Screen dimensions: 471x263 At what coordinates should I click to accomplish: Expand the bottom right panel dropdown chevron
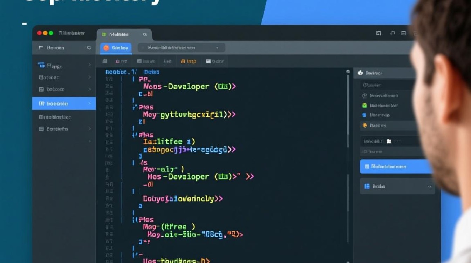coord(430,187)
